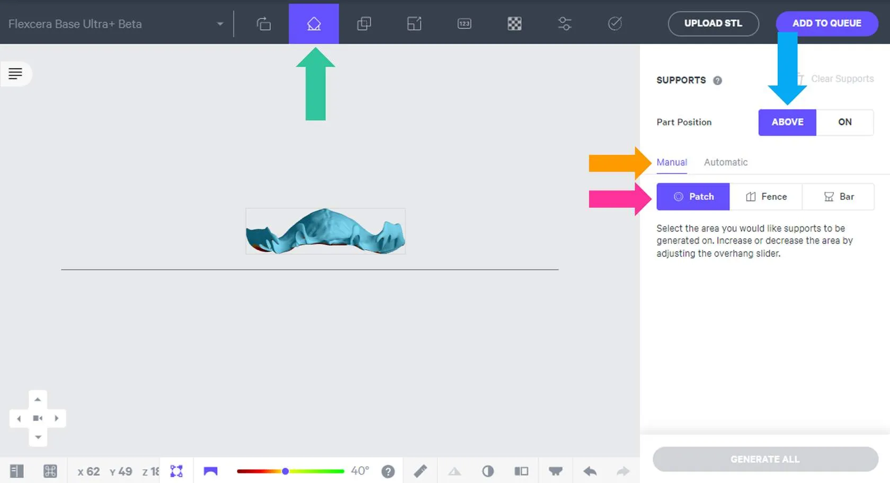Screen dimensions: 890x483
Task: Click the overhang help question mark icon
Action: coord(388,471)
